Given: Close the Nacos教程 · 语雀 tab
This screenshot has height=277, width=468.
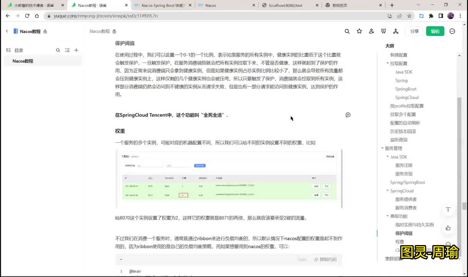Looking at the screenshot, I should point(125,5).
